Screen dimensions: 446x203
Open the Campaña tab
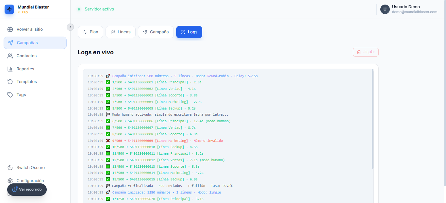pyautogui.click(x=156, y=32)
